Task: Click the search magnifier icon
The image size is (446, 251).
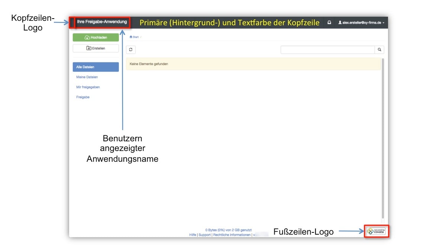Action: pyautogui.click(x=379, y=49)
